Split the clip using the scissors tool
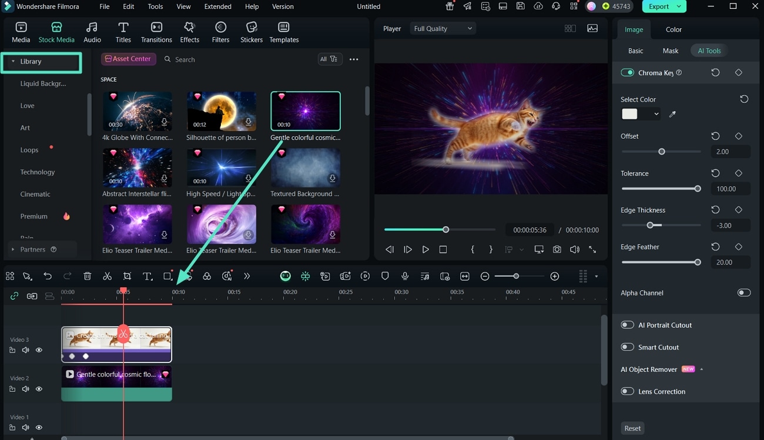This screenshot has height=440, width=764. [107, 276]
